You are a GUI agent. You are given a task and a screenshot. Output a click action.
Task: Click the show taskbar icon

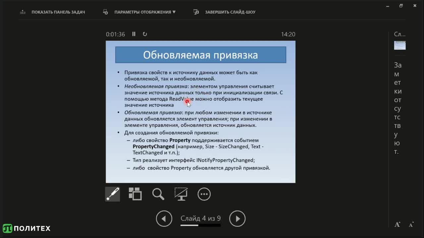[23, 12]
